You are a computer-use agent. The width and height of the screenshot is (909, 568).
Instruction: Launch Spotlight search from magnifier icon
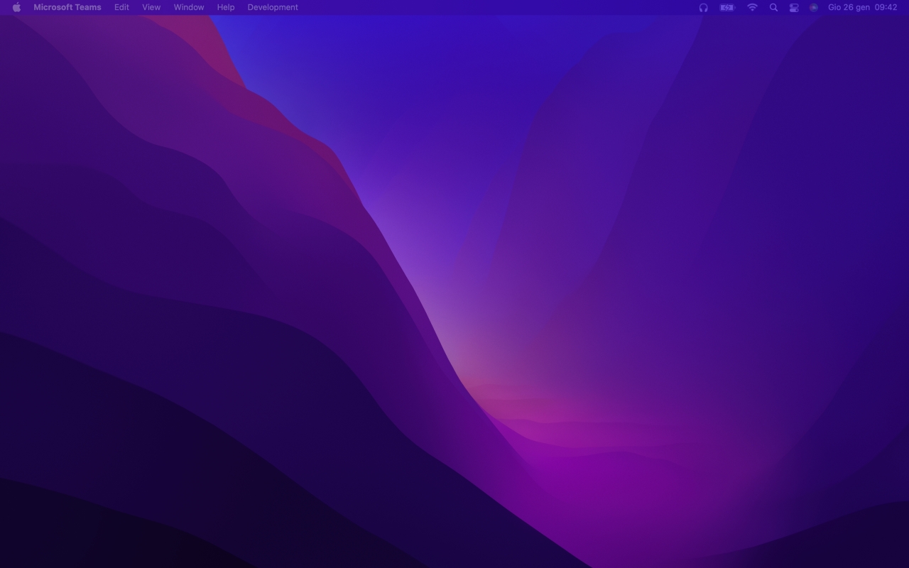click(x=773, y=7)
